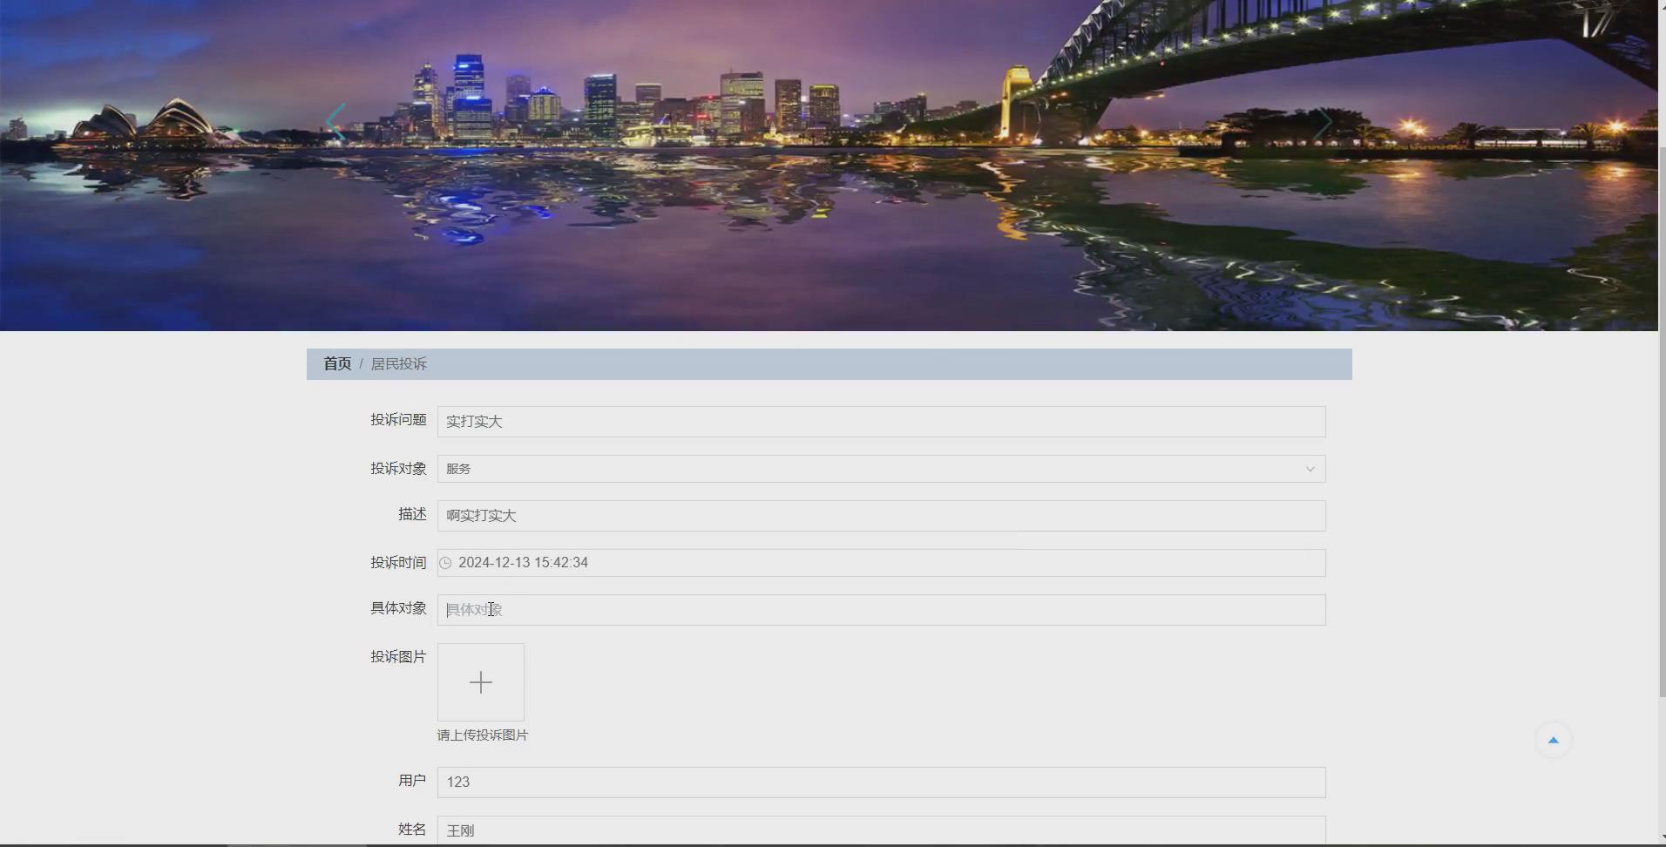Open the 首页 breadcrumb link

tap(336, 363)
